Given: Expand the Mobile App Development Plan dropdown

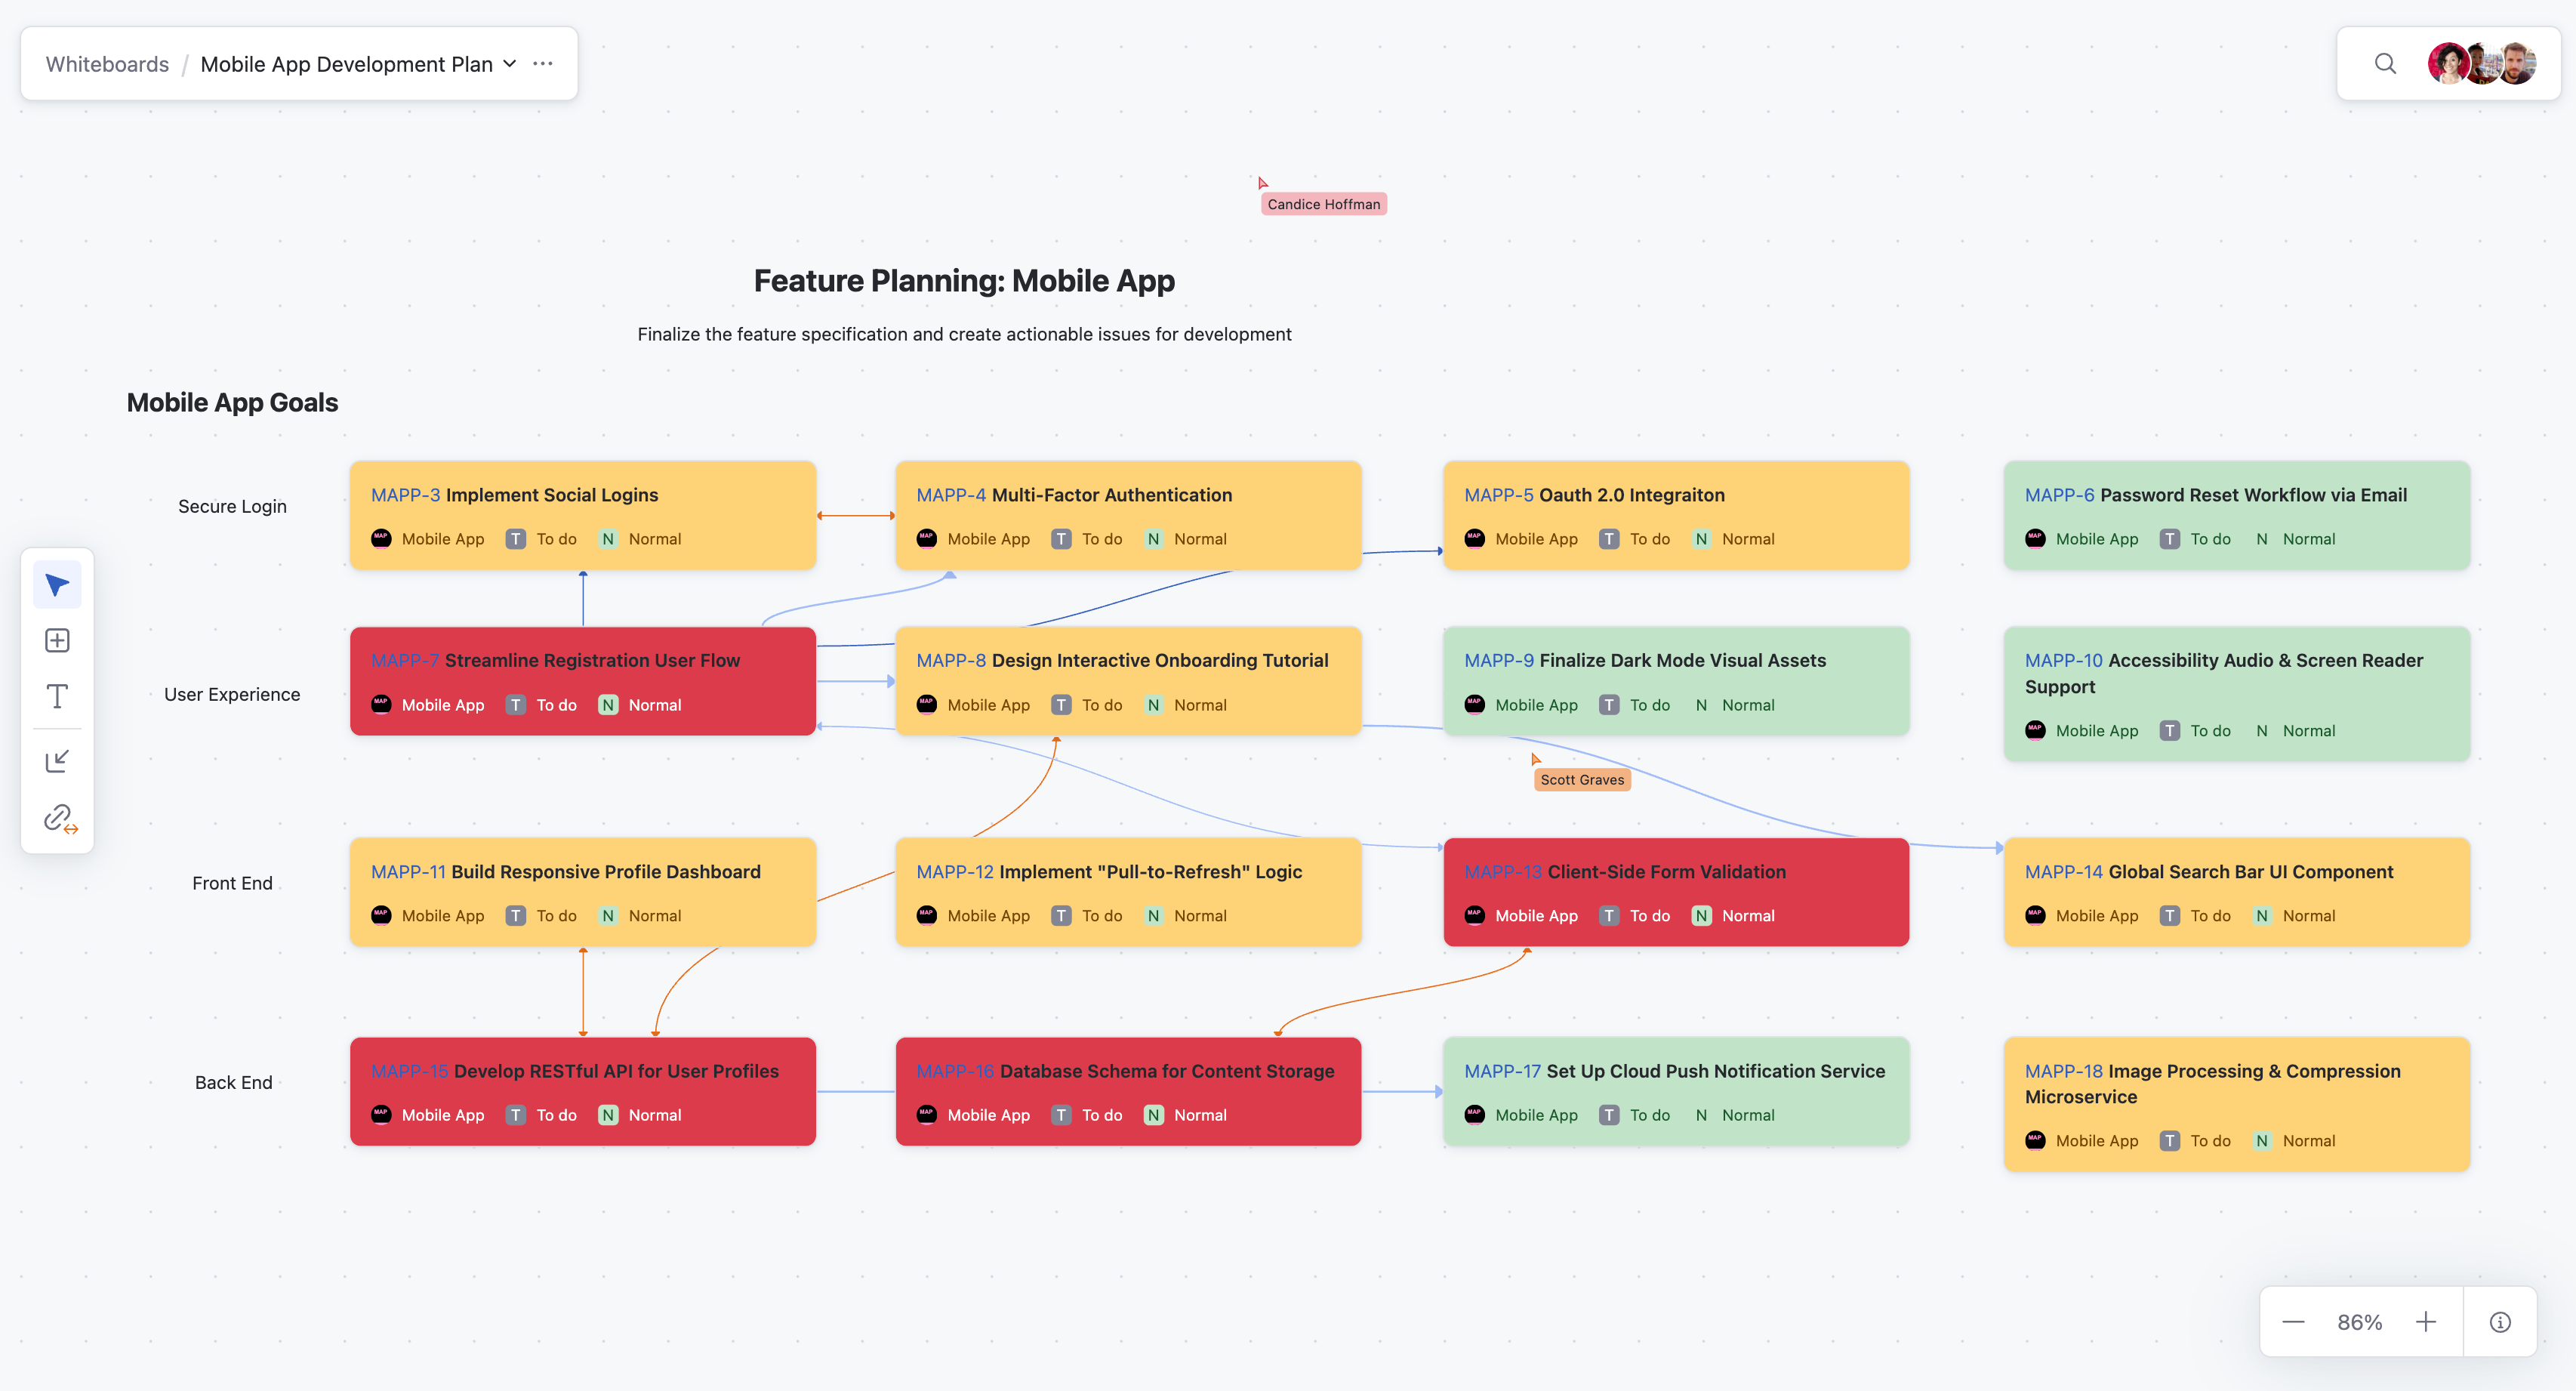Looking at the screenshot, I should (510, 64).
